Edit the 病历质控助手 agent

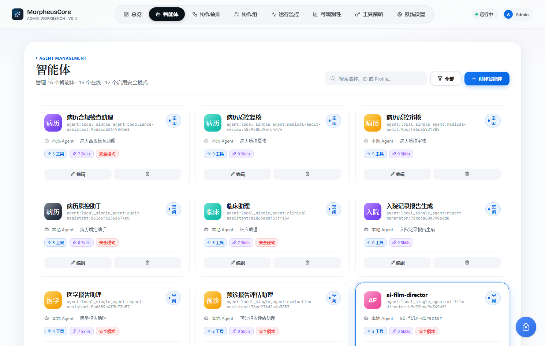(x=78, y=263)
